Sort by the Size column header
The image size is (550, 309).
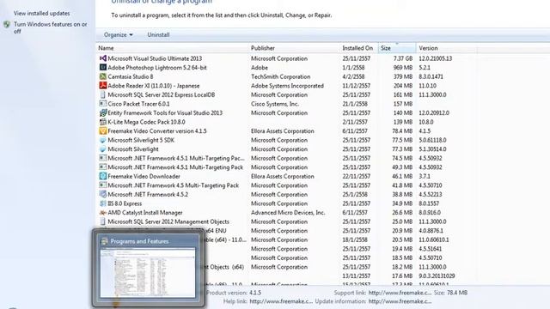(x=397, y=48)
